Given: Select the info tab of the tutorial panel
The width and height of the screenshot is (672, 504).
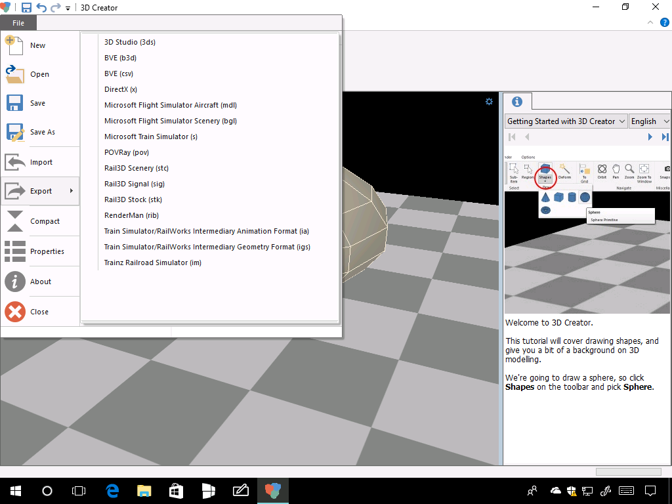Looking at the screenshot, I should tap(517, 102).
